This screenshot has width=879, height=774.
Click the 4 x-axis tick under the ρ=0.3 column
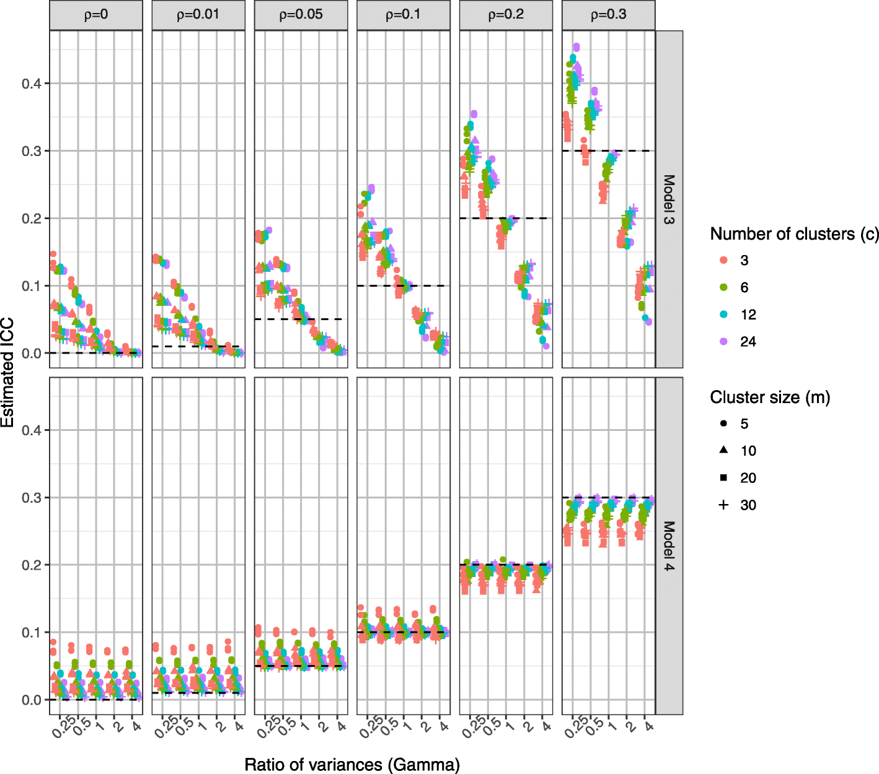click(648, 725)
